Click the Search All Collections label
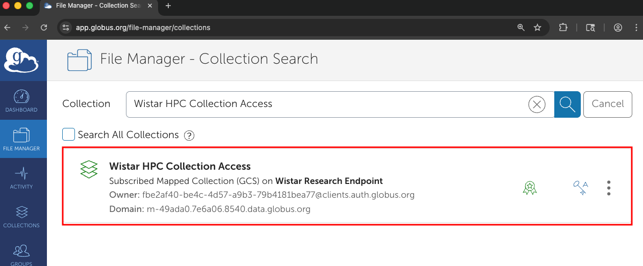This screenshot has height=266, width=643. (128, 135)
